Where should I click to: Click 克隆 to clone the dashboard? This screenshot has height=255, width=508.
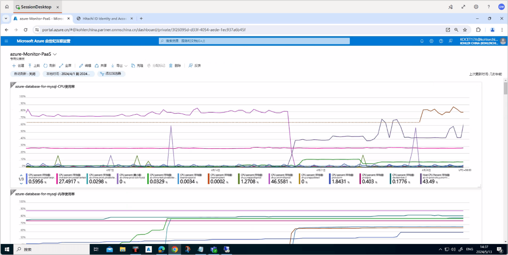pos(137,66)
